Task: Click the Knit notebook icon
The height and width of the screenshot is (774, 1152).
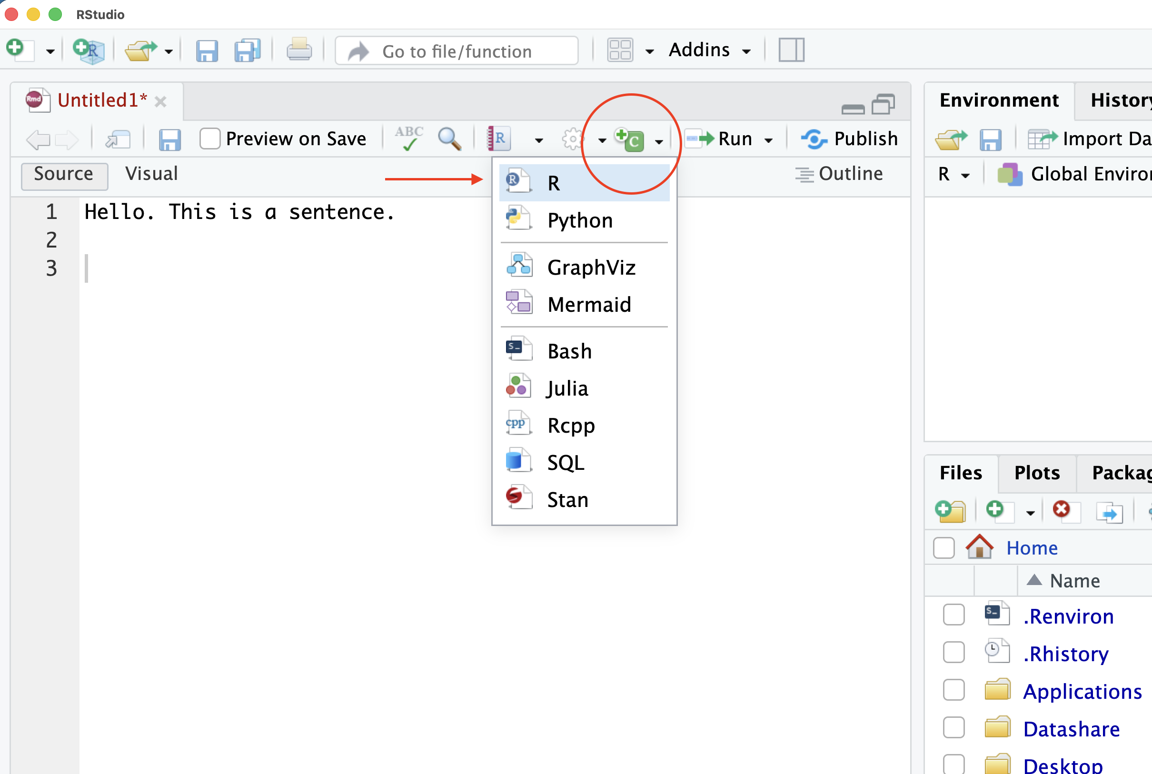Action: tap(498, 139)
